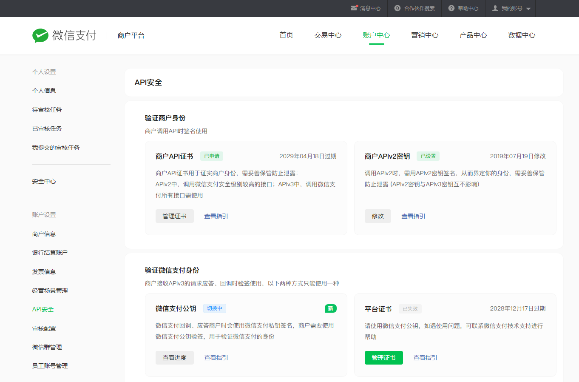This screenshot has width=579, height=382.
Task: Click the 2019年07月19日修改 modification date
Action: coord(518,156)
